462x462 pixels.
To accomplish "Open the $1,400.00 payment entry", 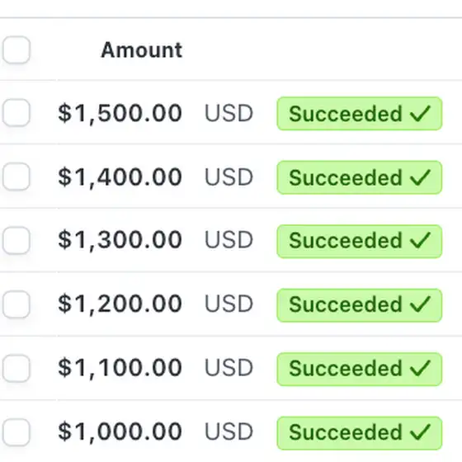I will point(120,177).
